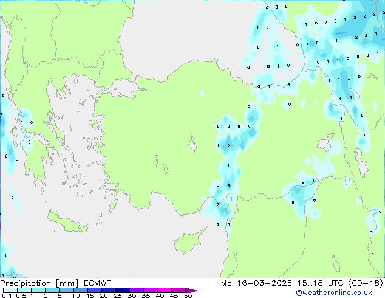Screen dimensions: 385x298
Task: Pick the magenta swatch between 40 and 45
Action: (167, 290)
